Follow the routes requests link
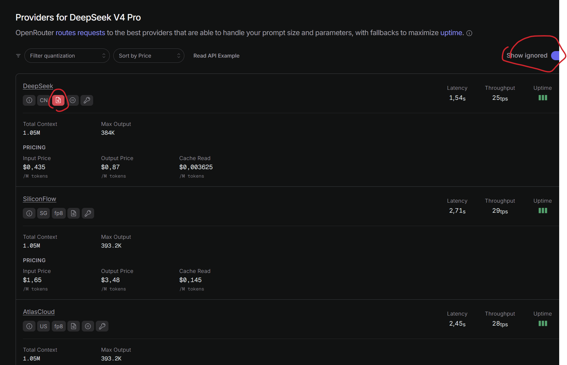Viewport: 567px width, 365px height. (x=80, y=33)
